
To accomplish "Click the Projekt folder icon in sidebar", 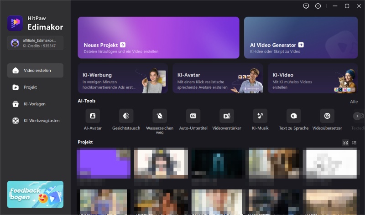I will [x=16, y=87].
